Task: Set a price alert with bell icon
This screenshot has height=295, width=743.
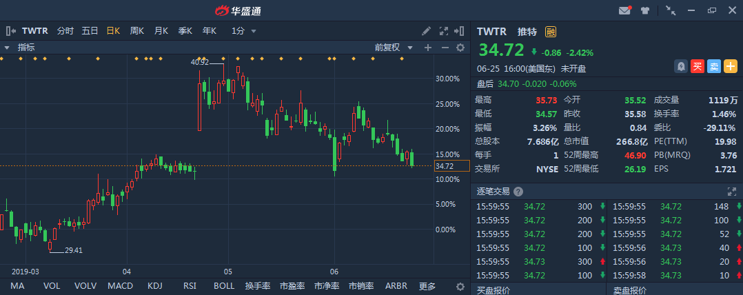Action: tap(681, 66)
